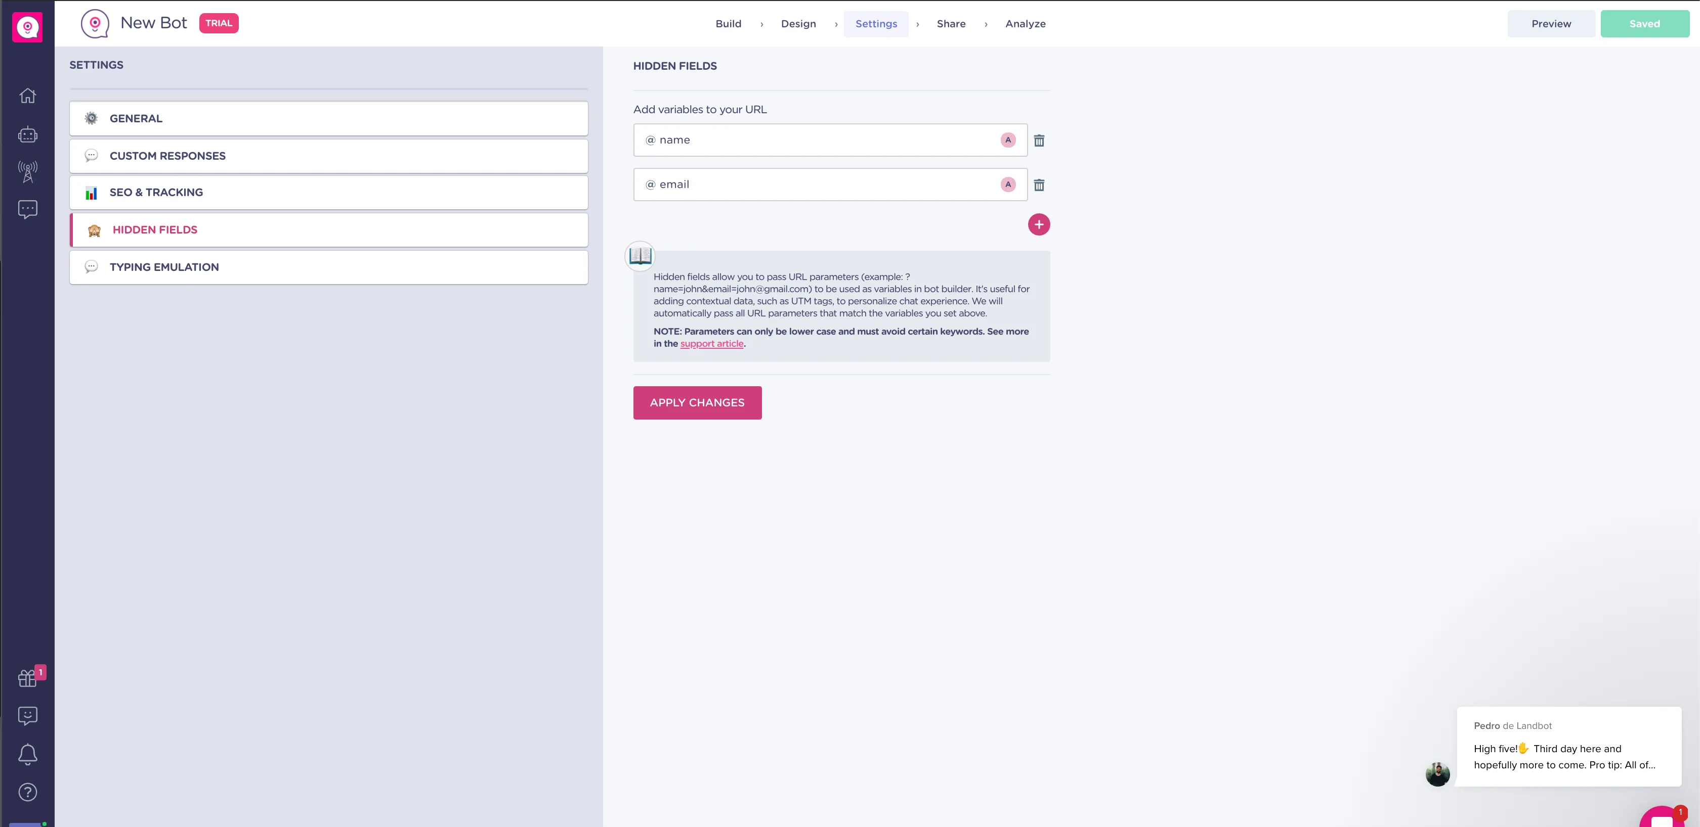Add a new variable with plus button
This screenshot has height=827, width=1700.
(x=1039, y=225)
